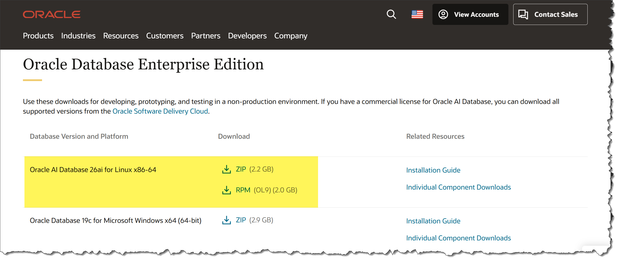This screenshot has width=619, height=261.
Task: Select the Partners menu item
Action: click(x=206, y=36)
